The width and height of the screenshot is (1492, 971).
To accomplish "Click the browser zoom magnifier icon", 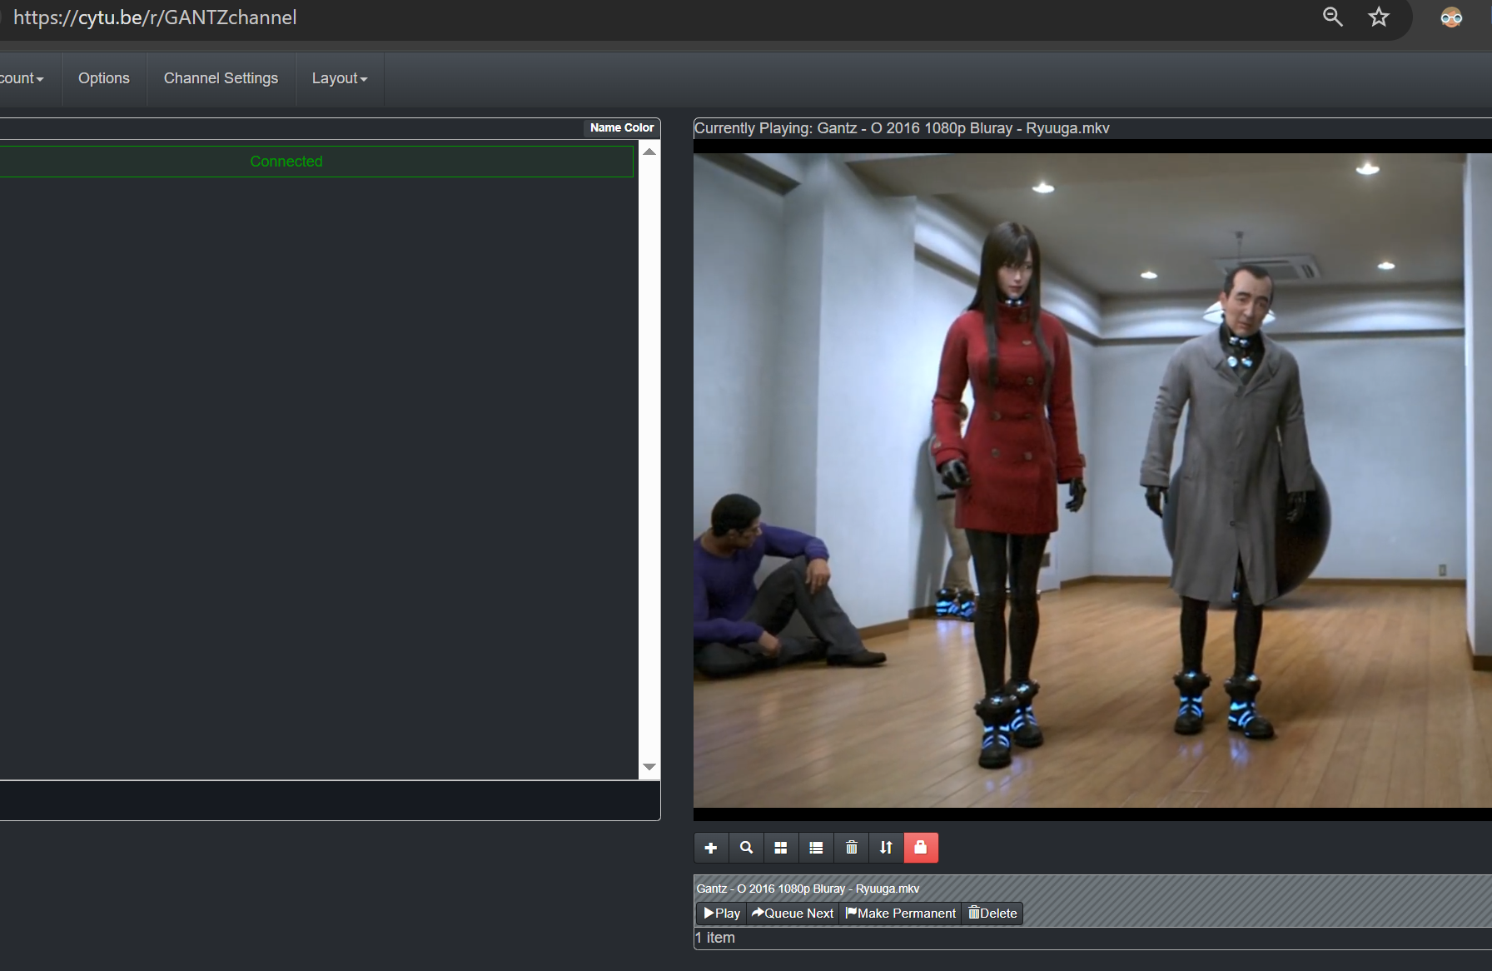I will tap(1333, 17).
